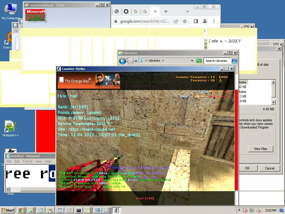This screenshot has width=285, height=214.
Task: Open the My Computer desktop icon
Action: tap(11, 11)
